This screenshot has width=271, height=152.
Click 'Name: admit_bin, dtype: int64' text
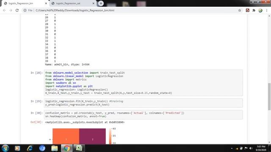67,65
